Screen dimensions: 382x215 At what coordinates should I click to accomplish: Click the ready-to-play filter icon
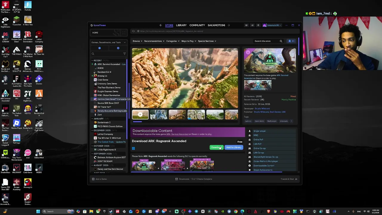pyautogui.click(x=118, y=48)
